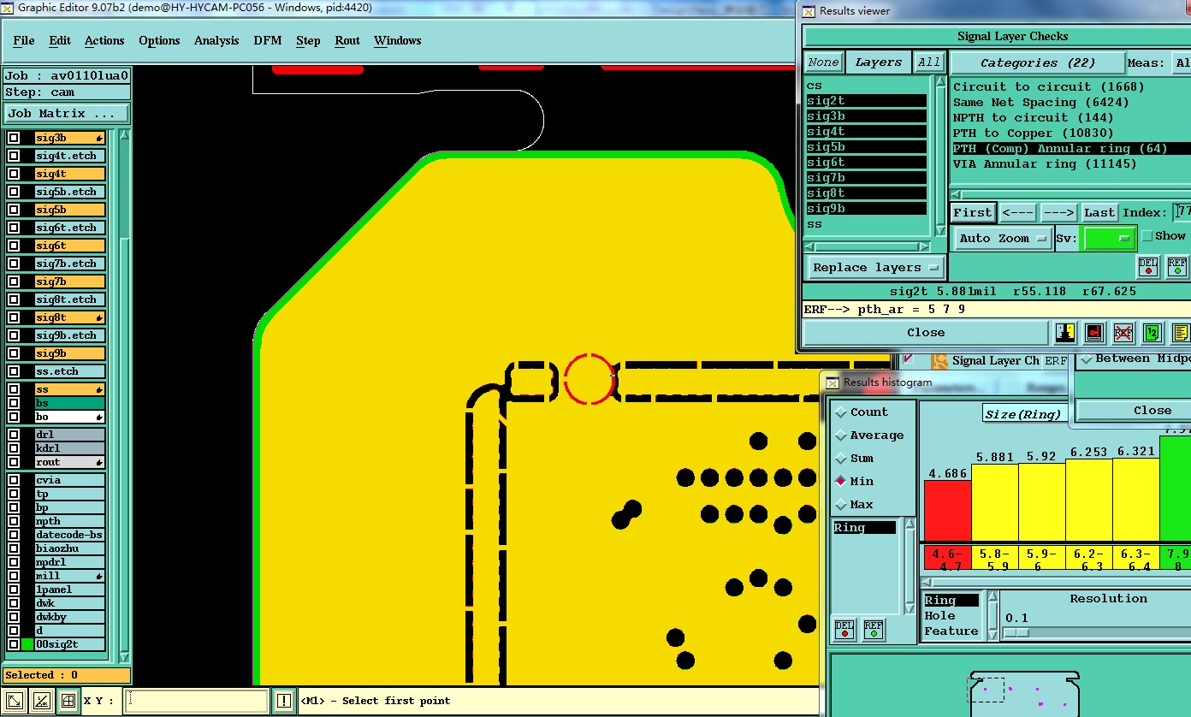Select the Sum radio option
This screenshot has width=1191, height=717.
pyautogui.click(x=840, y=459)
